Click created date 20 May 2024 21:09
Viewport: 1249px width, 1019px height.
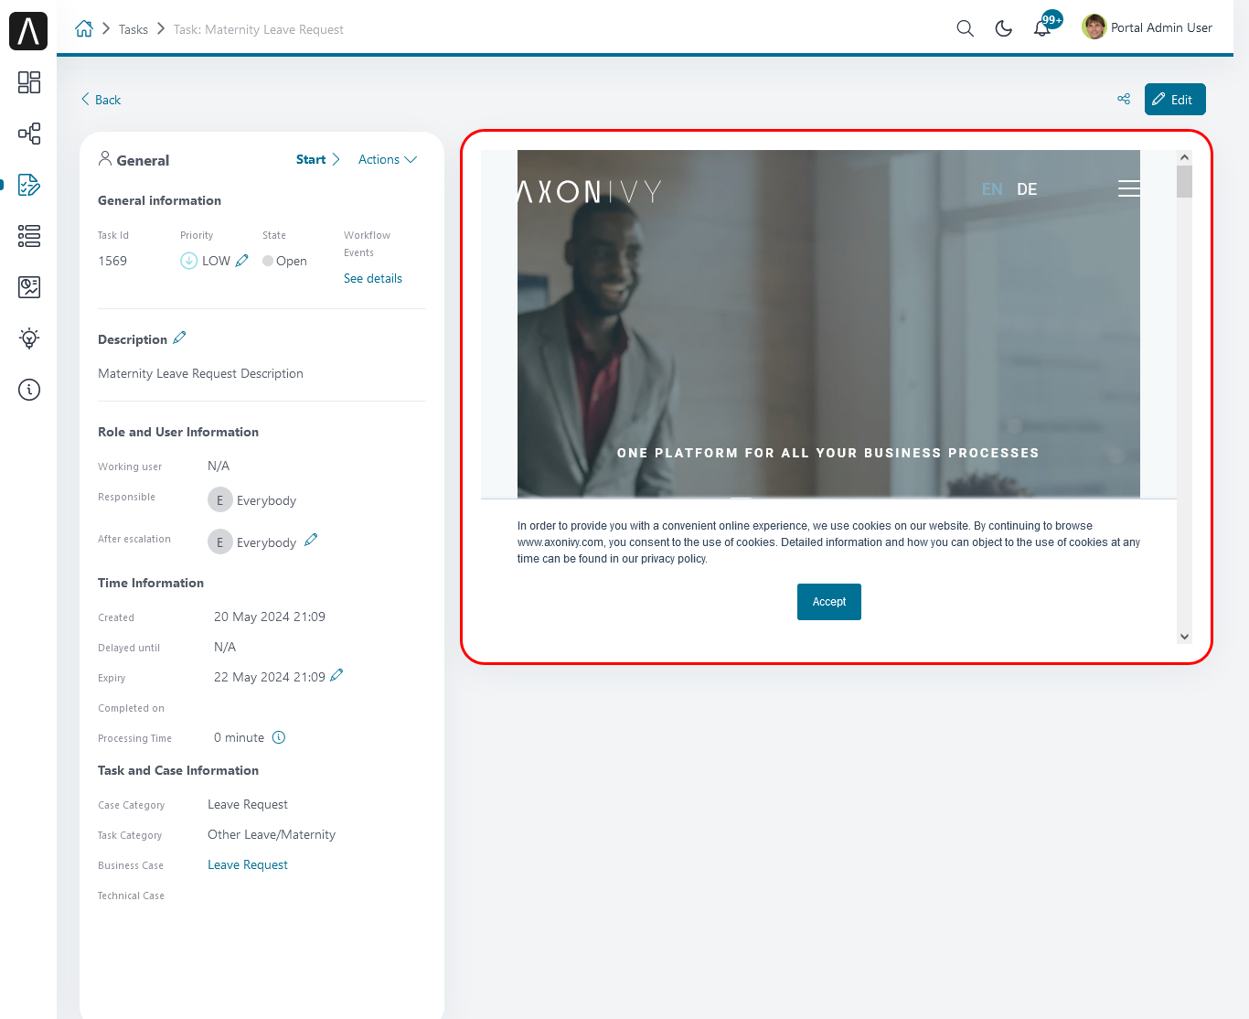tap(270, 617)
